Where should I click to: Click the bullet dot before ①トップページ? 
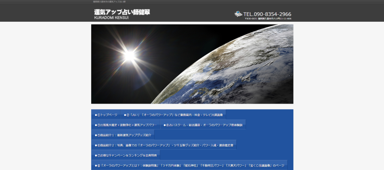96,115
